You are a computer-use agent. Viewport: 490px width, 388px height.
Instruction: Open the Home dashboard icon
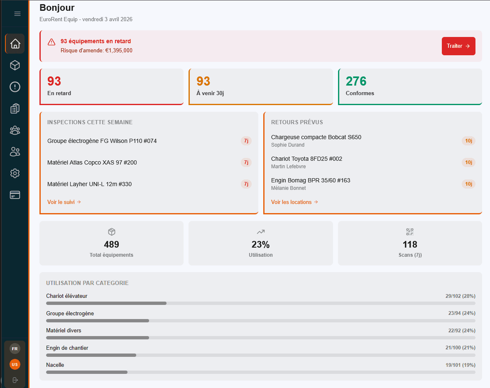pyautogui.click(x=15, y=44)
